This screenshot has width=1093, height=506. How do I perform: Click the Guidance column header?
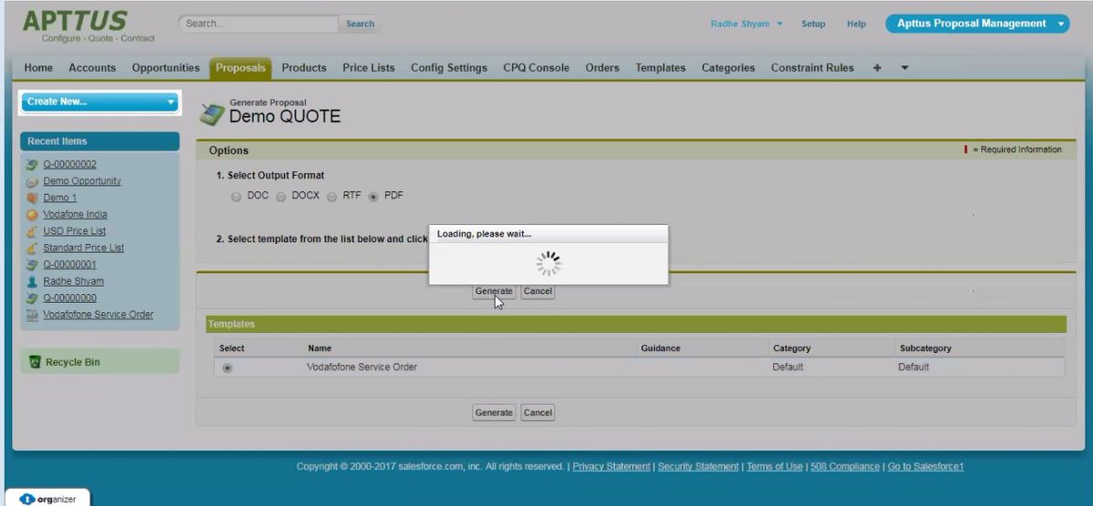point(660,349)
